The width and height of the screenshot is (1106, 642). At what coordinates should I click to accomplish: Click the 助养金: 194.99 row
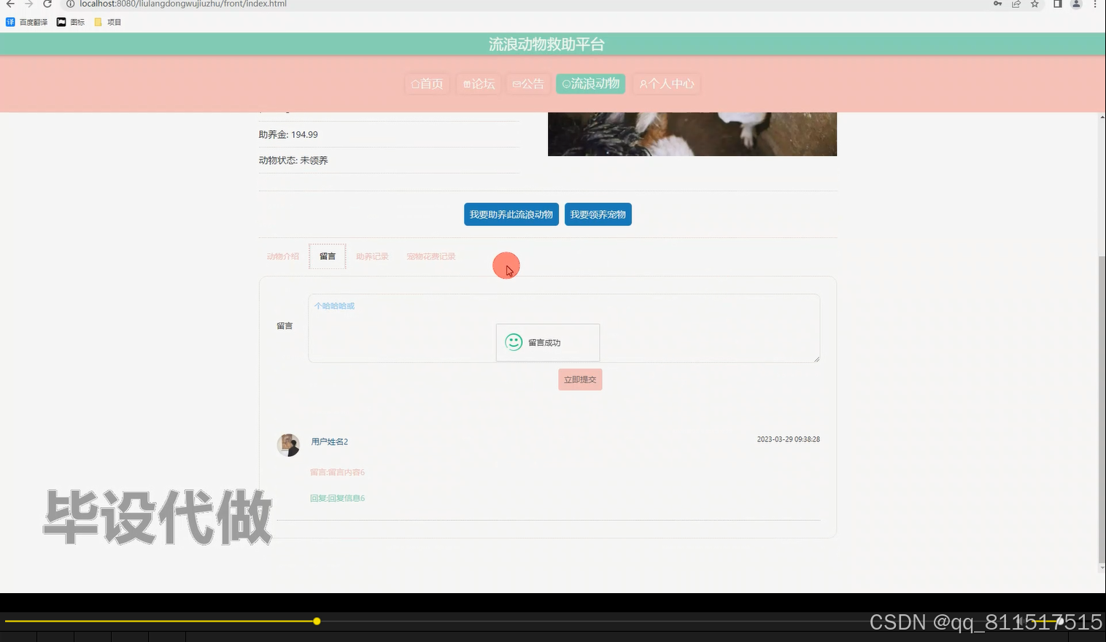click(389, 134)
